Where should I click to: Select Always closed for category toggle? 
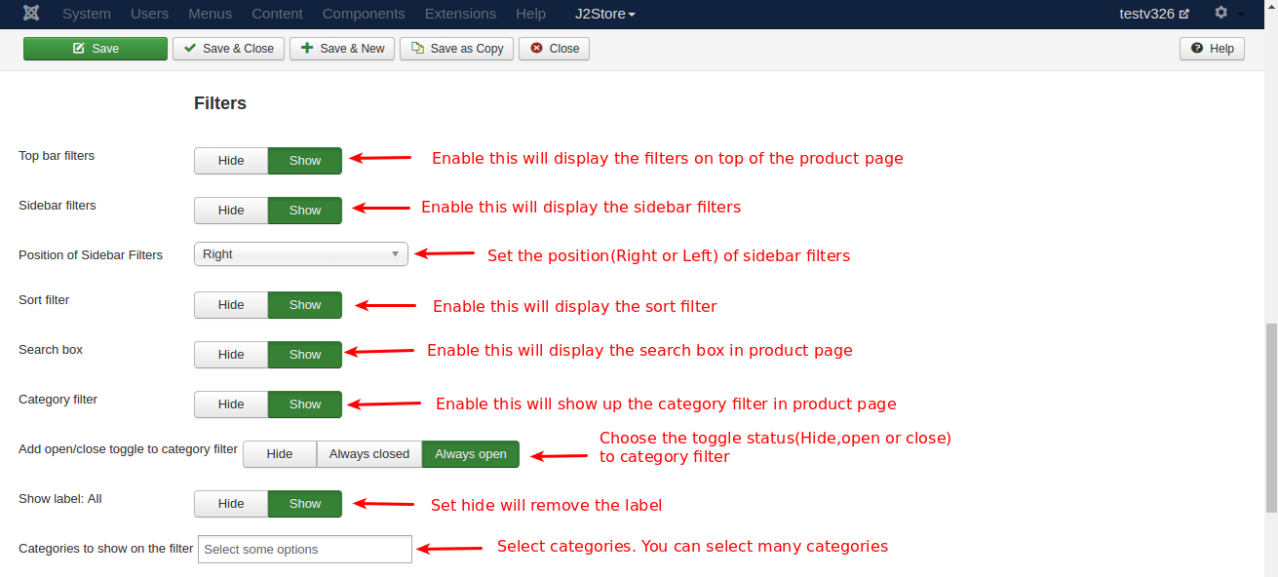click(x=369, y=454)
